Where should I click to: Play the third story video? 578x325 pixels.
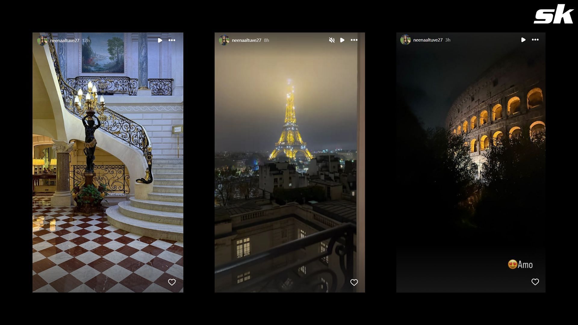pos(523,40)
